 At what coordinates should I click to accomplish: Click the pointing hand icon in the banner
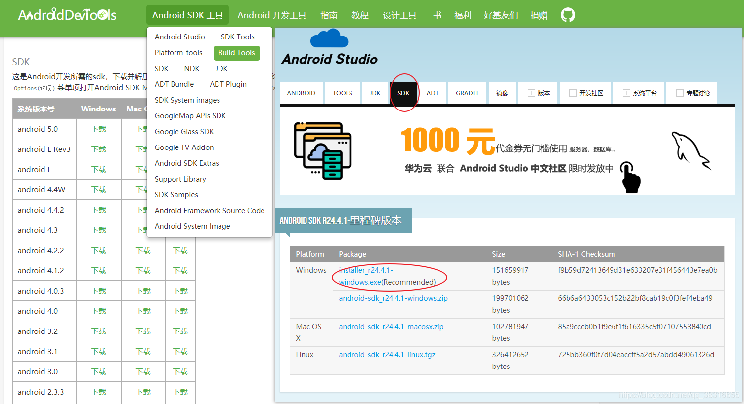point(630,177)
